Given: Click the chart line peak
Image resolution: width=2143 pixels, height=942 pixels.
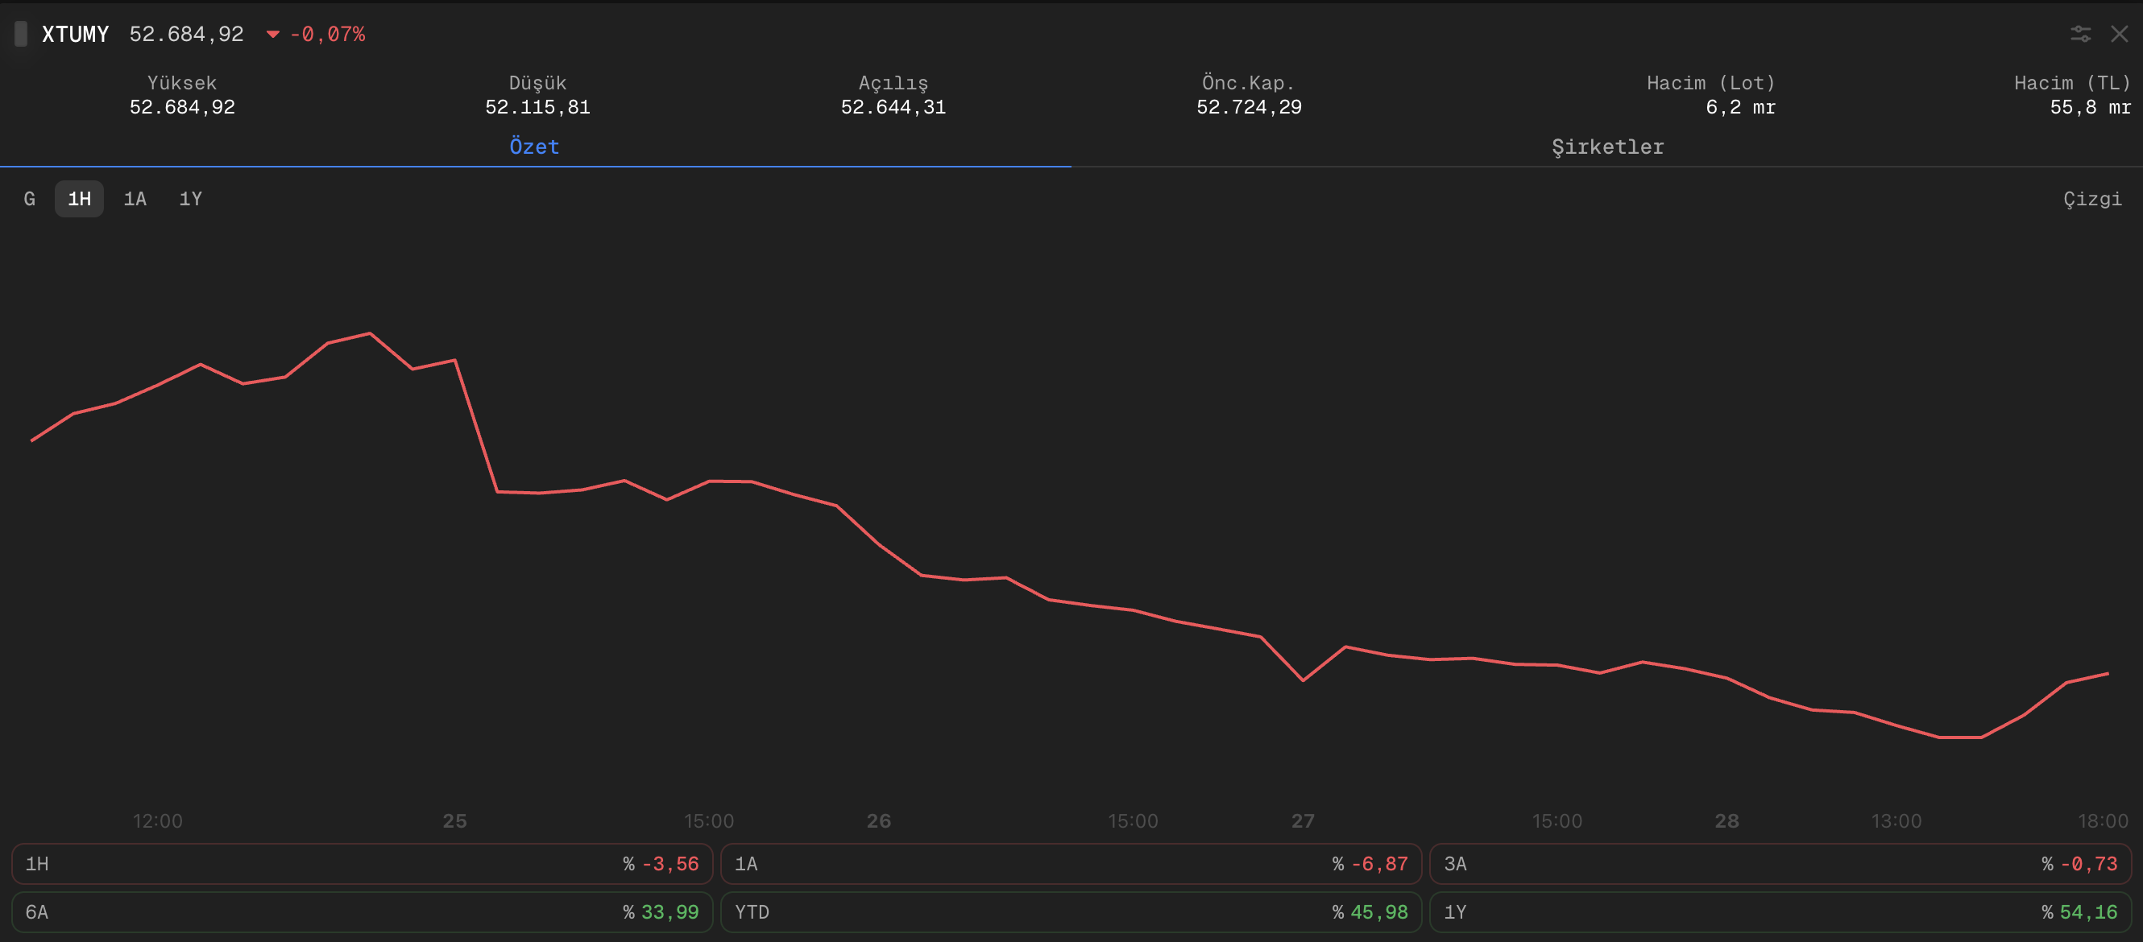Looking at the screenshot, I should point(371,333).
